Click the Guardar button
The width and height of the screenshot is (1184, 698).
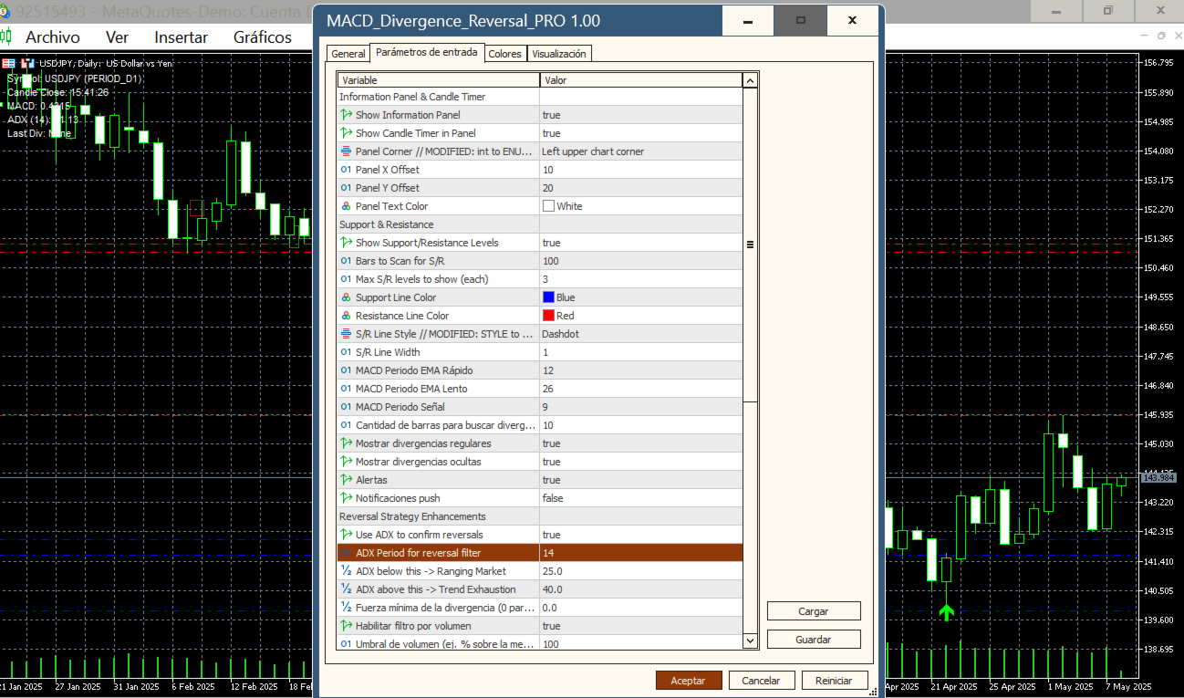tap(814, 640)
